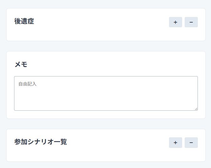Remove a 後遺症 entry with minus

click(x=191, y=22)
